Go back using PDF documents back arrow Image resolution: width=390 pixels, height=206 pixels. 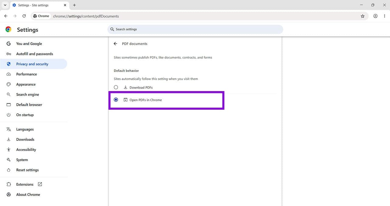tap(115, 44)
